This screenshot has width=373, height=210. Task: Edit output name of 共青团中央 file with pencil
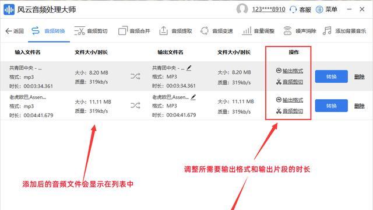pyautogui.click(x=189, y=68)
